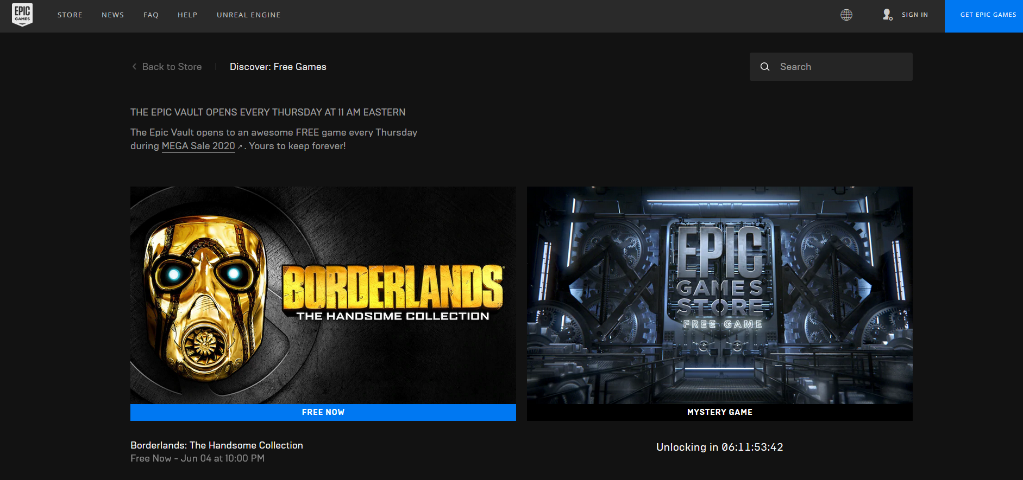
Task: Select the Mystery Game vault image
Action: (719, 295)
